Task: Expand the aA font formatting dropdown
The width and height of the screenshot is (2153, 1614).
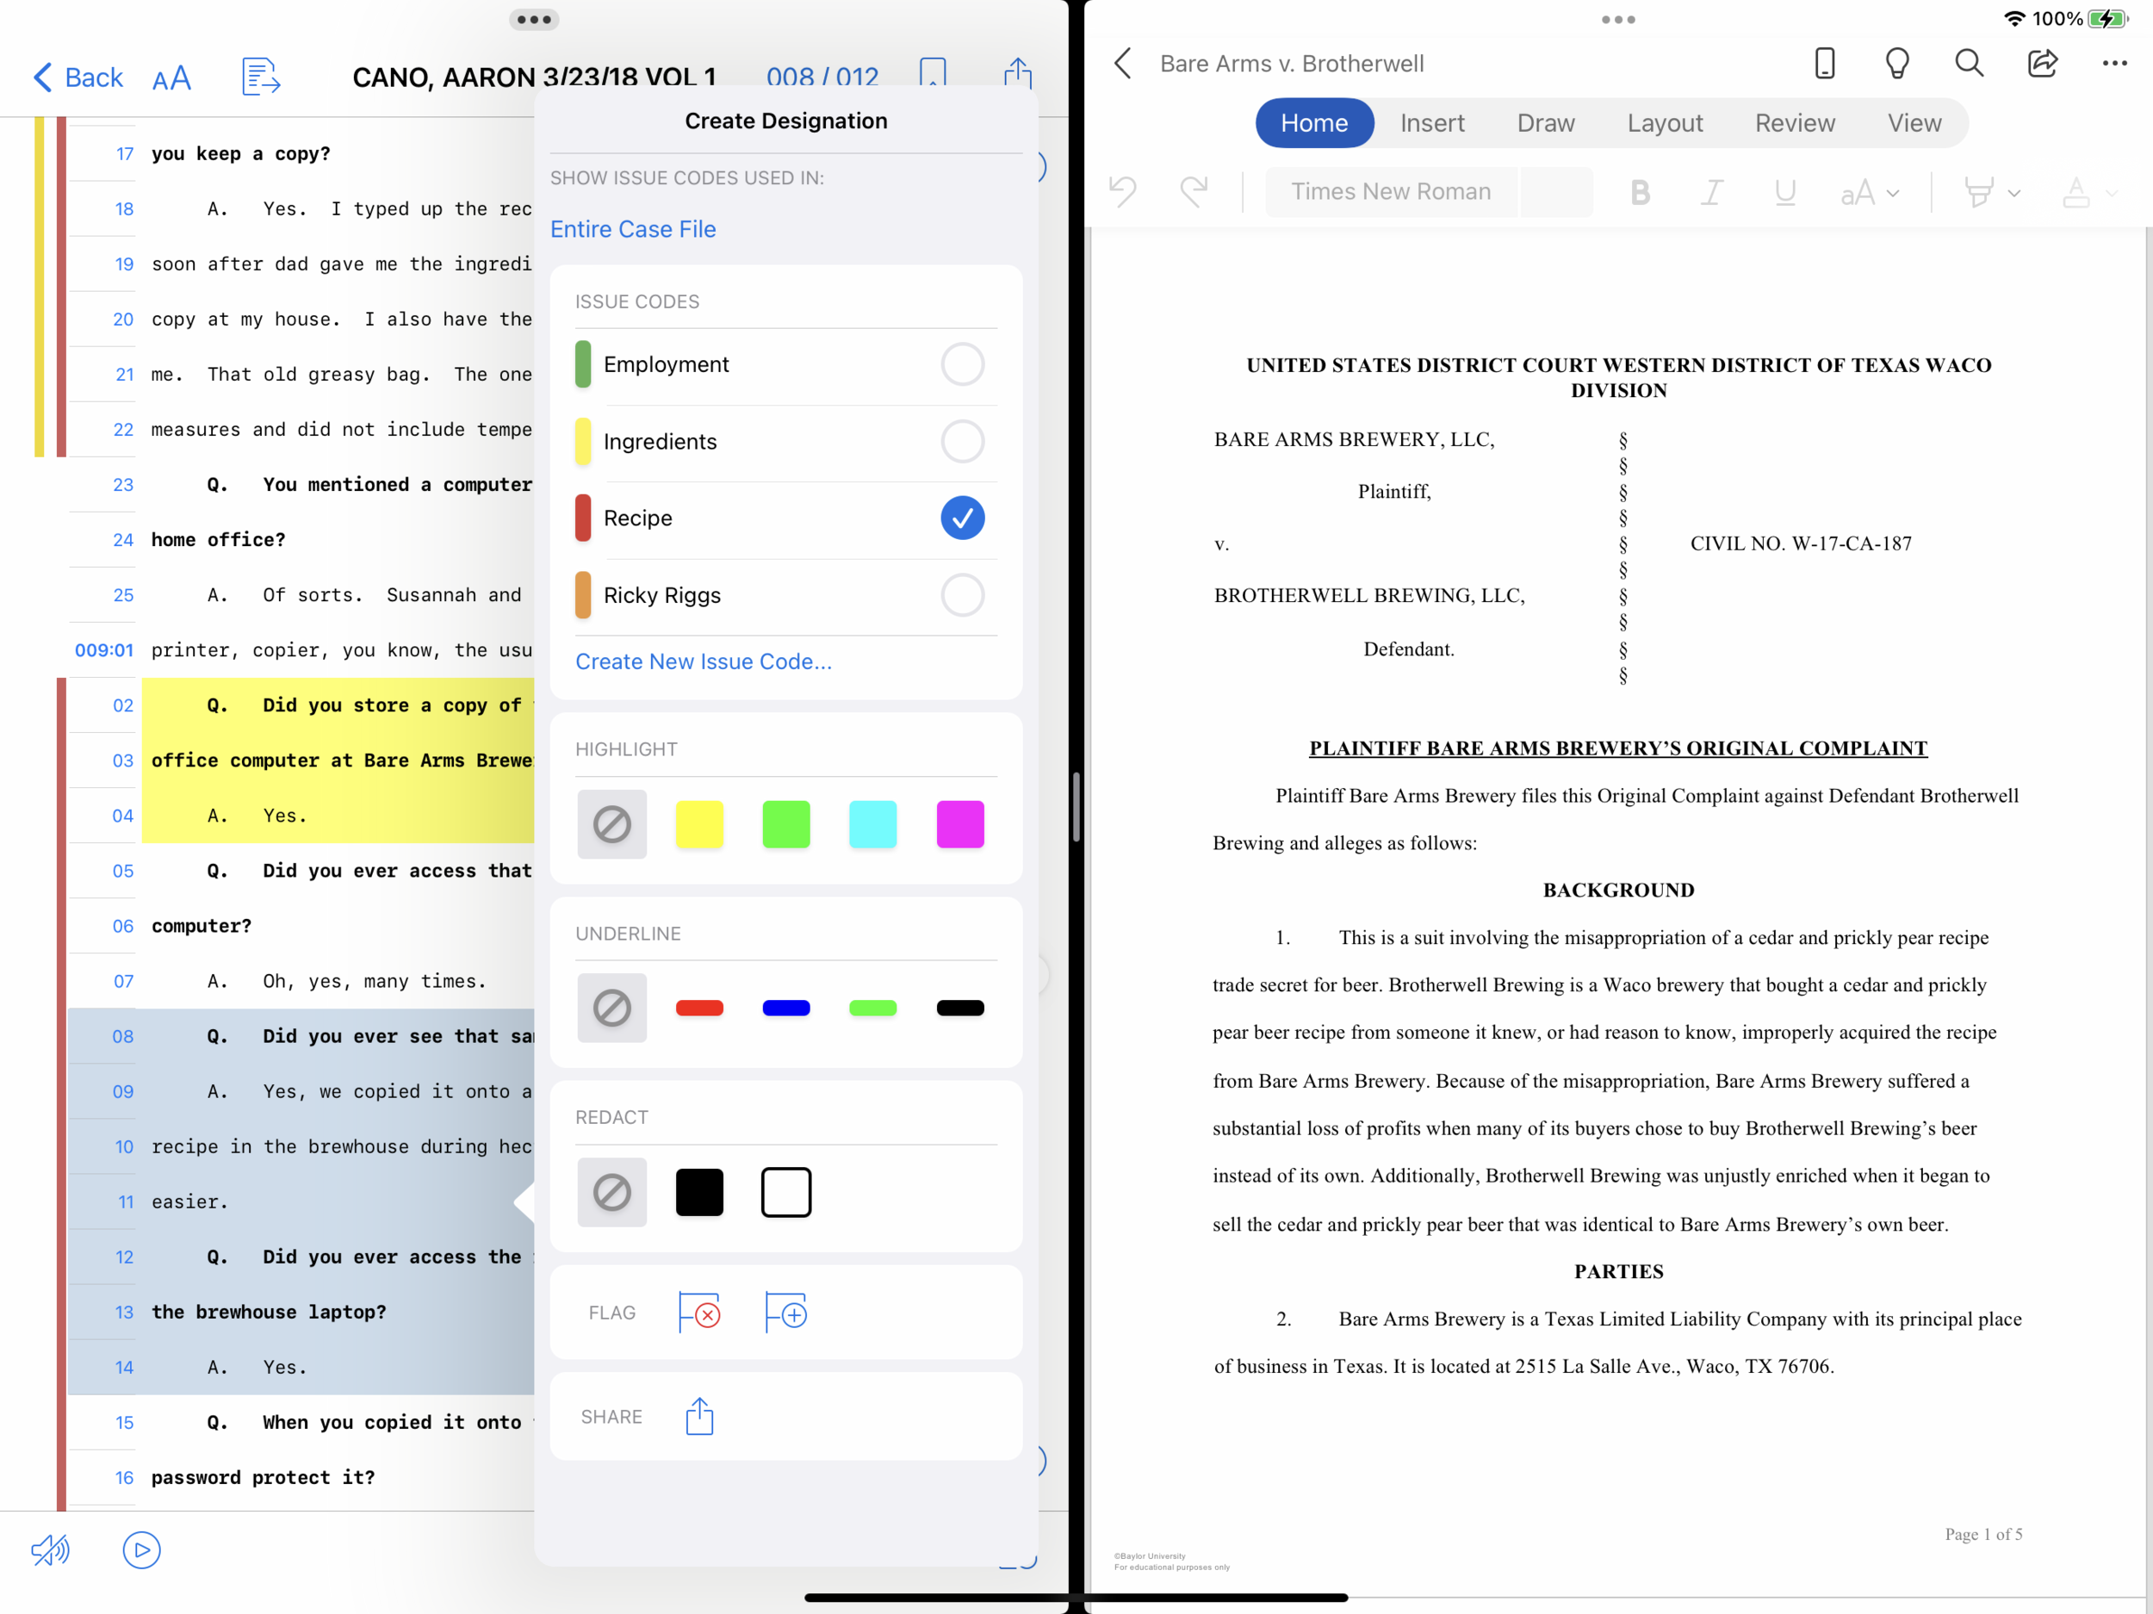Action: [1869, 193]
